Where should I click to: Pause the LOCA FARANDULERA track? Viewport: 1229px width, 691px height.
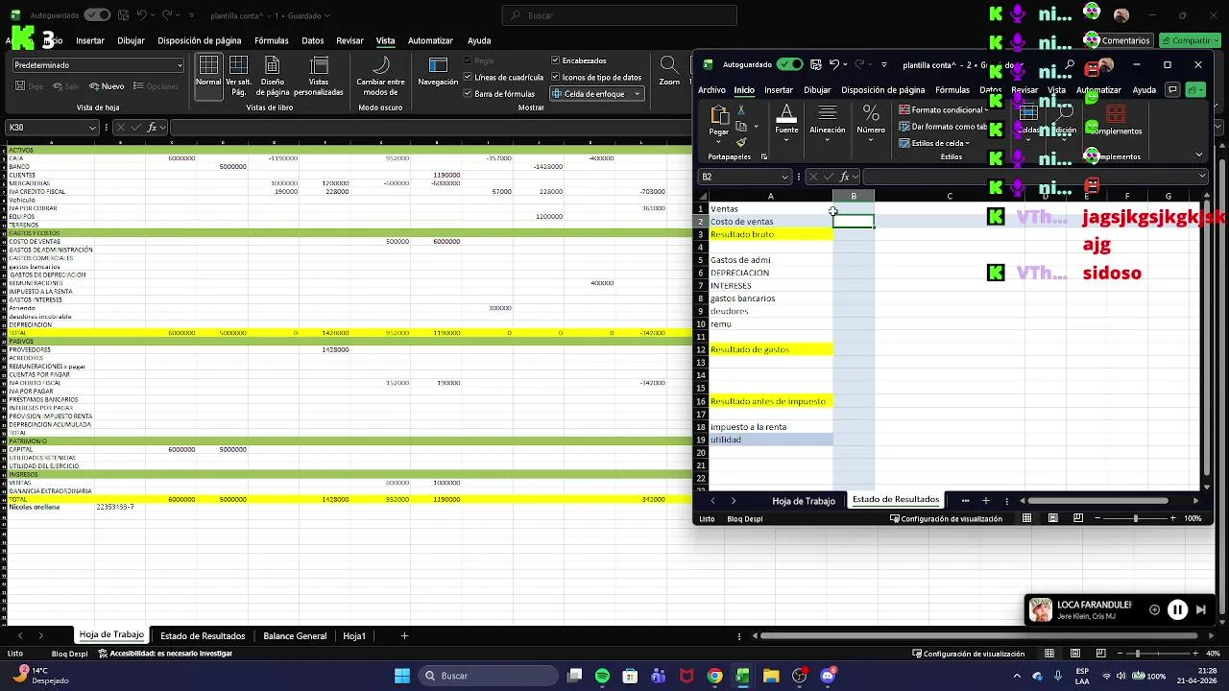click(x=1177, y=609)
